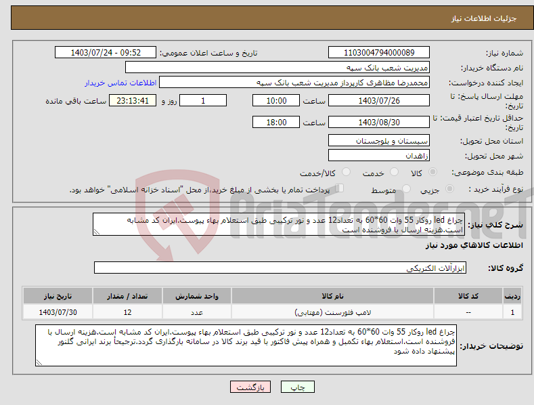Viewport: 534px width, 405px height.
Task: Click the کد کالا column header
Action: click(468, 296)
